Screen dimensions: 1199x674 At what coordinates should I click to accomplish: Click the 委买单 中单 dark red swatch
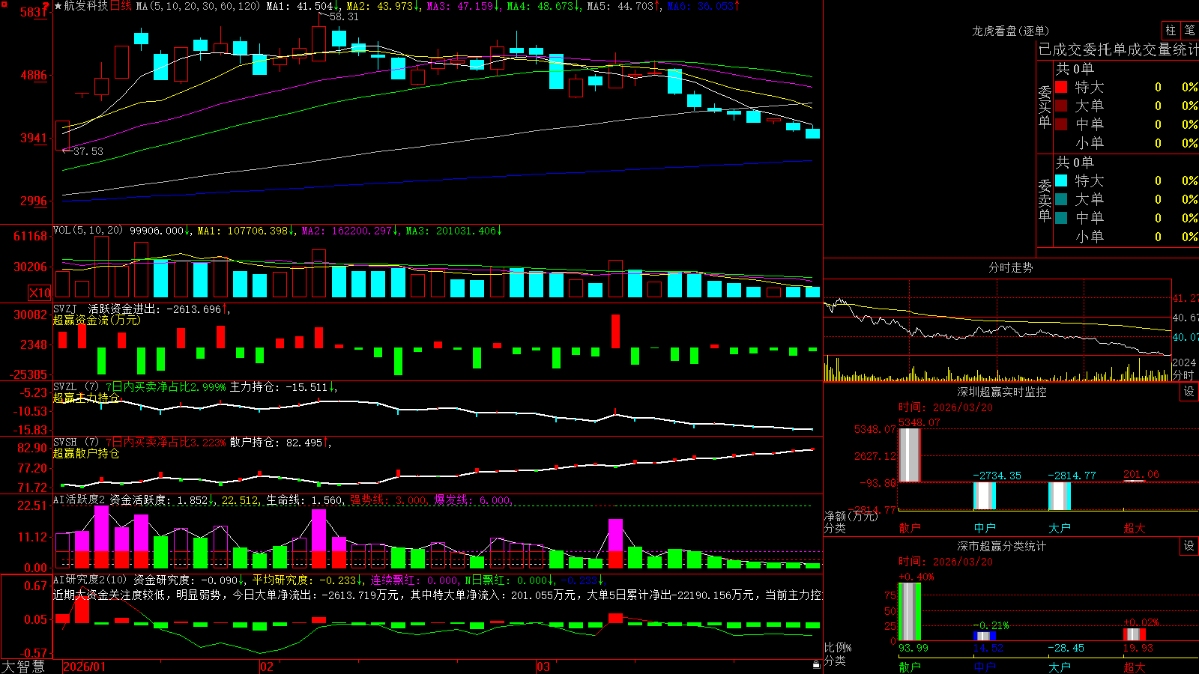[1061, 124]
